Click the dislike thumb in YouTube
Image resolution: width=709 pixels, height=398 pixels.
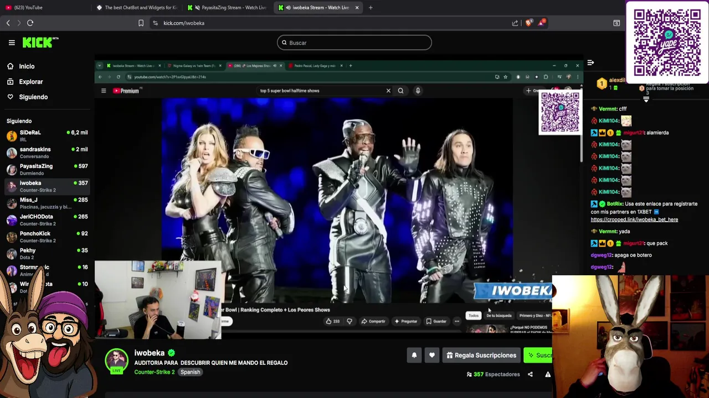pyautogui.click(x=350, y=321)
